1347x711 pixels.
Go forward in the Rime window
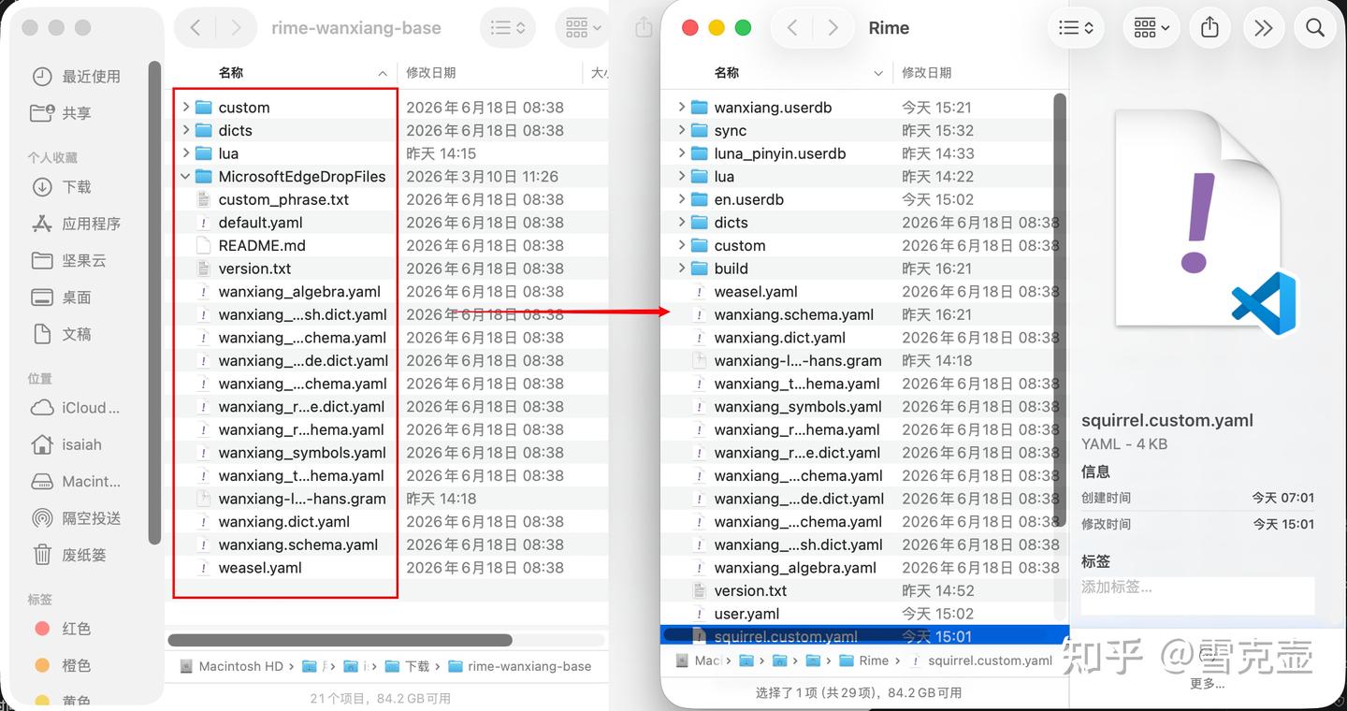[833, 28]
